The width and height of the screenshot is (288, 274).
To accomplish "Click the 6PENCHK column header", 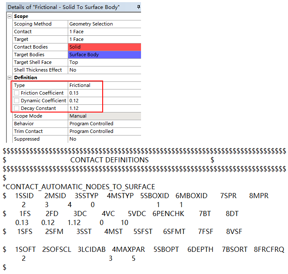I will point(168,214).
